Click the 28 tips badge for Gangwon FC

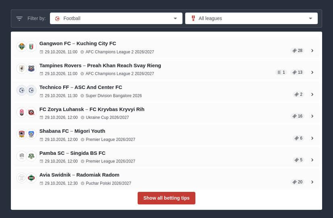pyautogui.click(x=297, y=50)
